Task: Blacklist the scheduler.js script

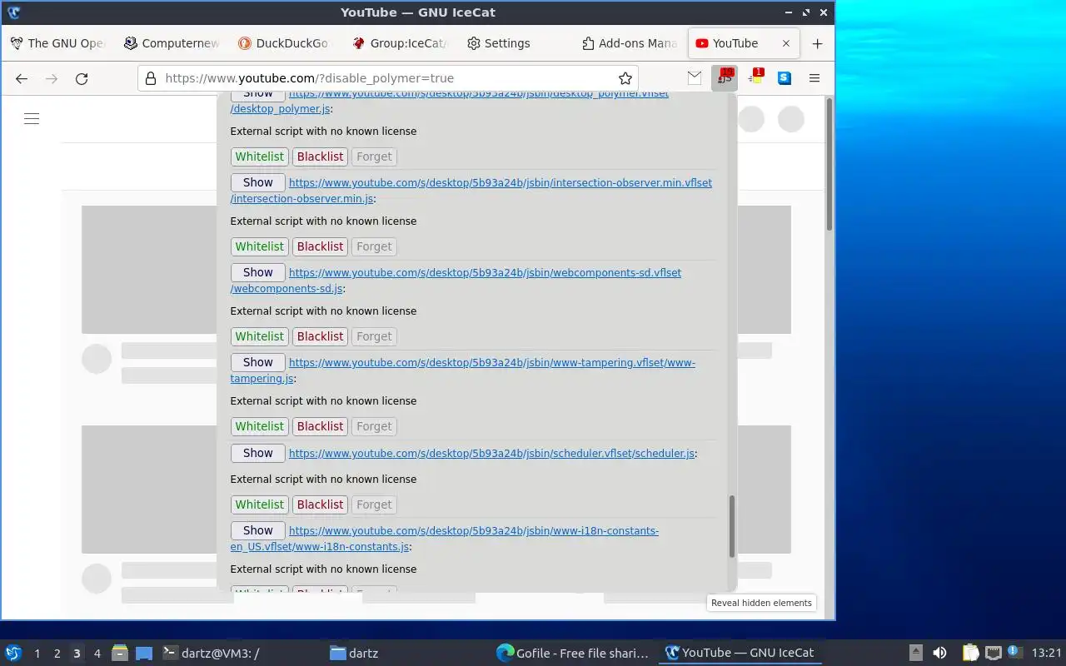Action: [x=320, y=504]
